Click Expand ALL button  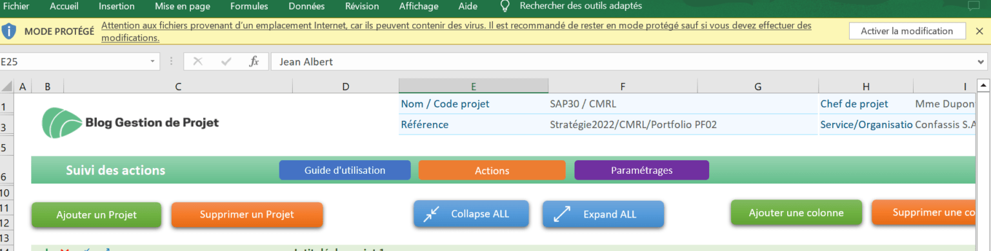tap(603, 214)
